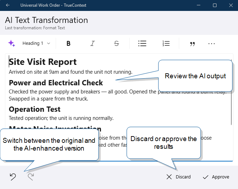Toggle bold formatting
The image size is (238, 189).
[68, 43]
